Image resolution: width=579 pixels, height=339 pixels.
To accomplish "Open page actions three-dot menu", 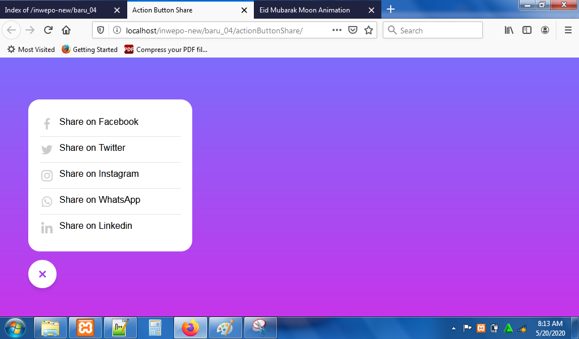I will [337, 31].
